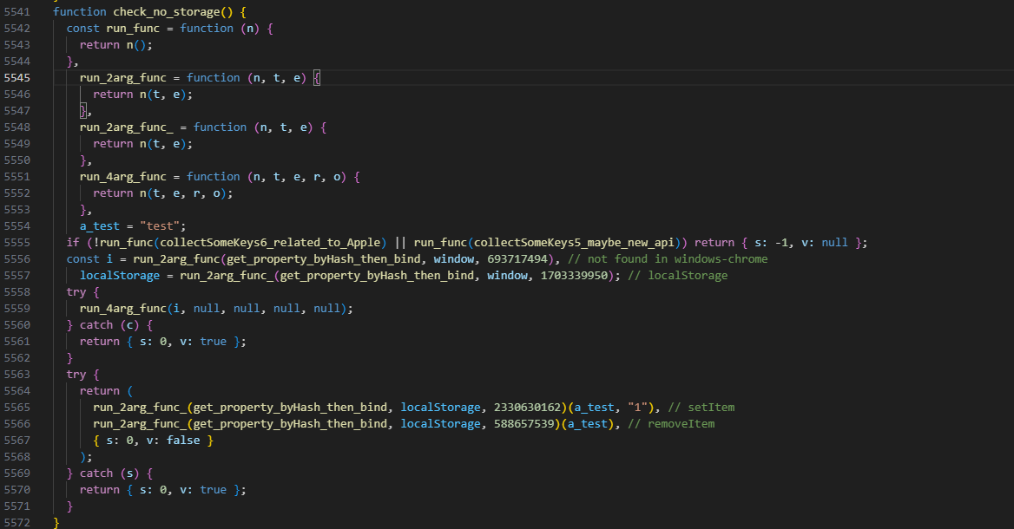Click the '// removeItem' comment
The image size is (1014, 529).
coord(671,424)
